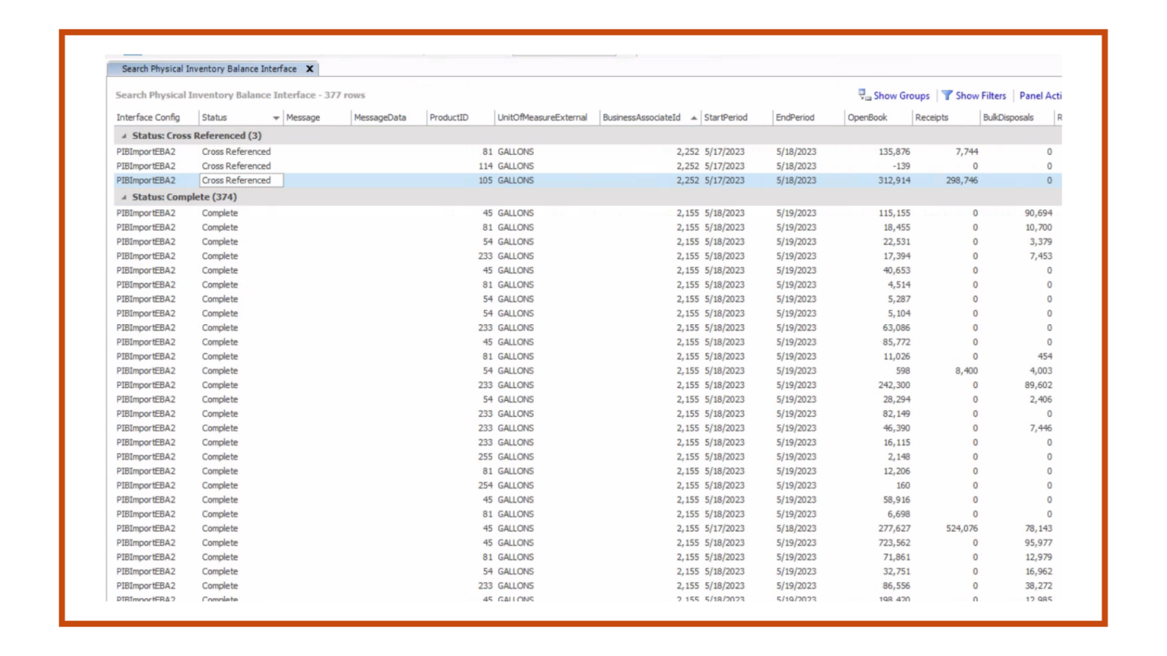Open the Status column dropdown arrow

[x=276, y=118]
